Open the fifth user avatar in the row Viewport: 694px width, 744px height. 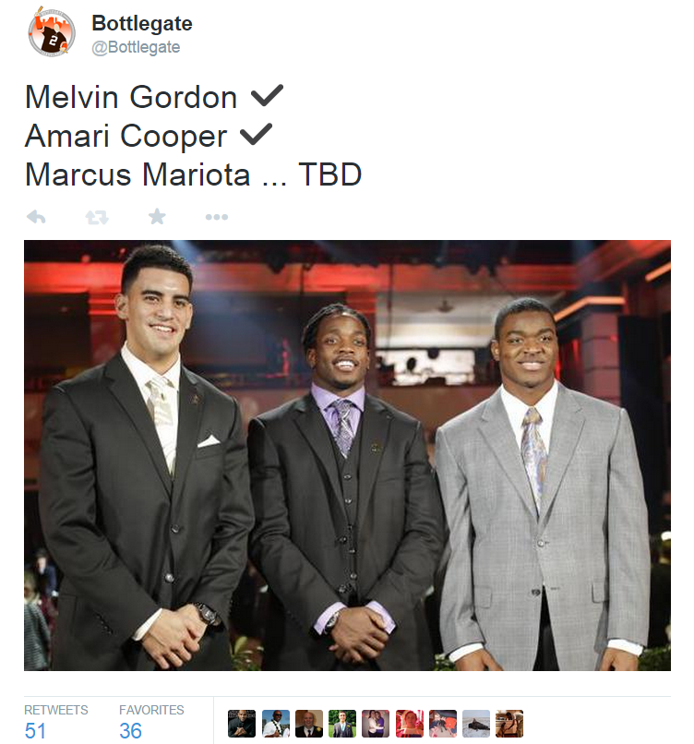coord(376,724)
